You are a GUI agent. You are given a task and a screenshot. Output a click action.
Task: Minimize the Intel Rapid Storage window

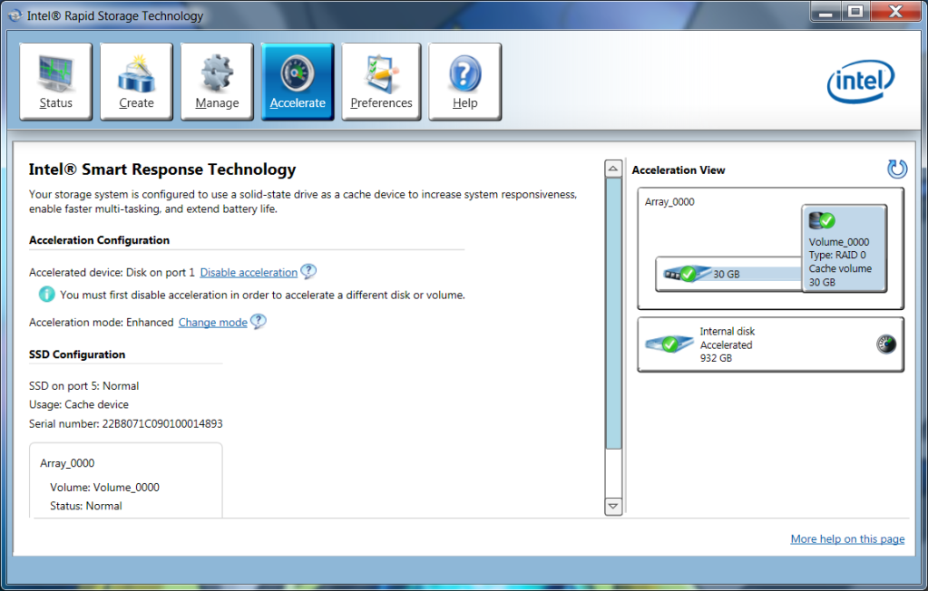(825, 11)
